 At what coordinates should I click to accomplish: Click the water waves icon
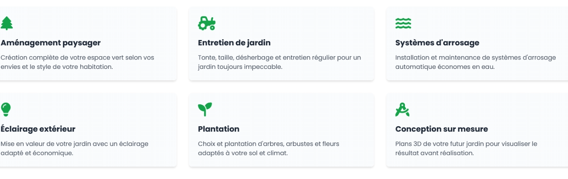tap(403, 24)
